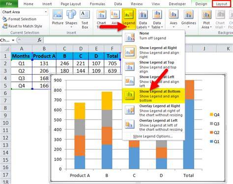This screenshot has width=233, height=184.
Task: Pick Overlay Legend at Right option
Action: 153,110
